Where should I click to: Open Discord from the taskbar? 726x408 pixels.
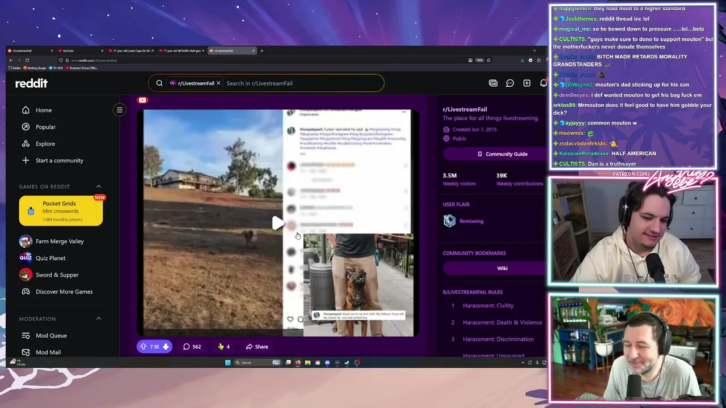(x=327, y=363)
